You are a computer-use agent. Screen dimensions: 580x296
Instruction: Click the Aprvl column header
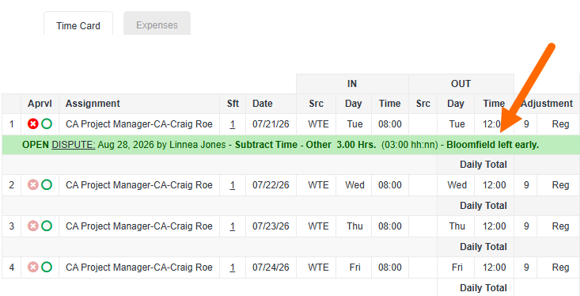click(40, 104)
